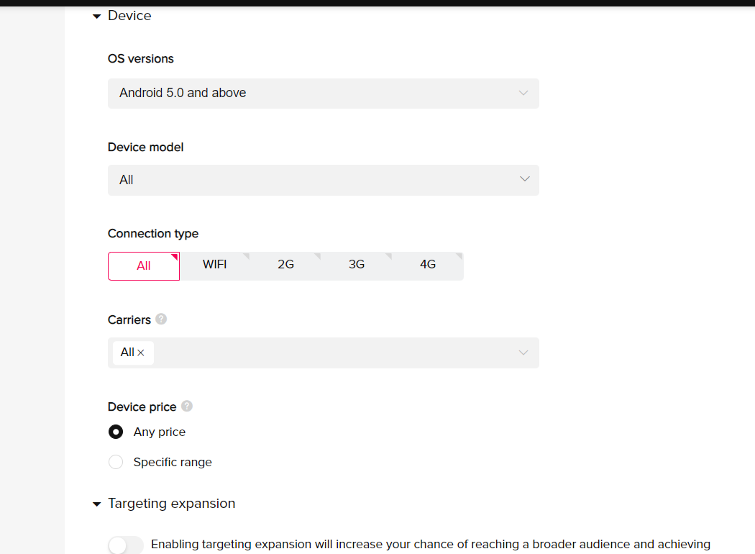This screenshot has width=755, height=554.
Task: Remove the All tag in Carriers
Action: (141, 353)
